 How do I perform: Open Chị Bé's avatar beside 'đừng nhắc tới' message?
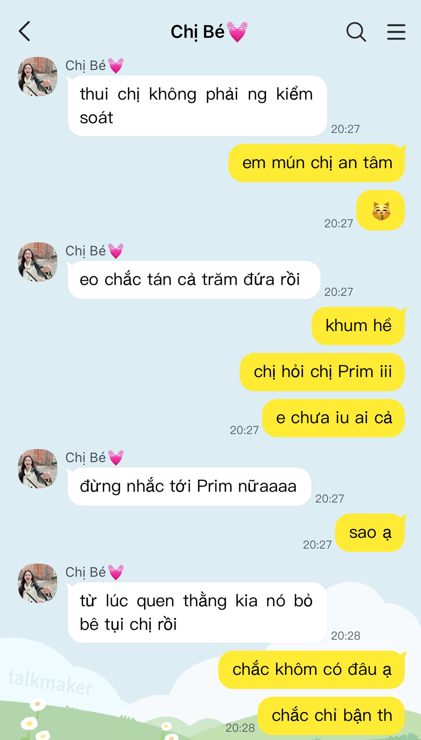[38, 469]
